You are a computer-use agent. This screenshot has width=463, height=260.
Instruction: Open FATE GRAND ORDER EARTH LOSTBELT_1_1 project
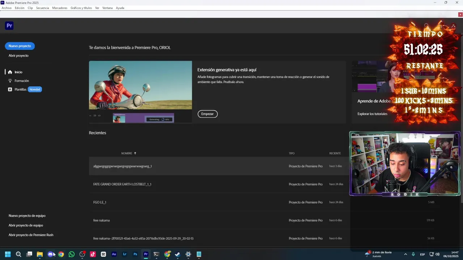click(x=219, y=184)
